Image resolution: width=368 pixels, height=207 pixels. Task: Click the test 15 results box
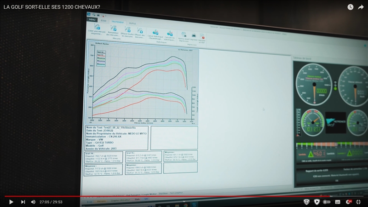[x=143, y=156]
